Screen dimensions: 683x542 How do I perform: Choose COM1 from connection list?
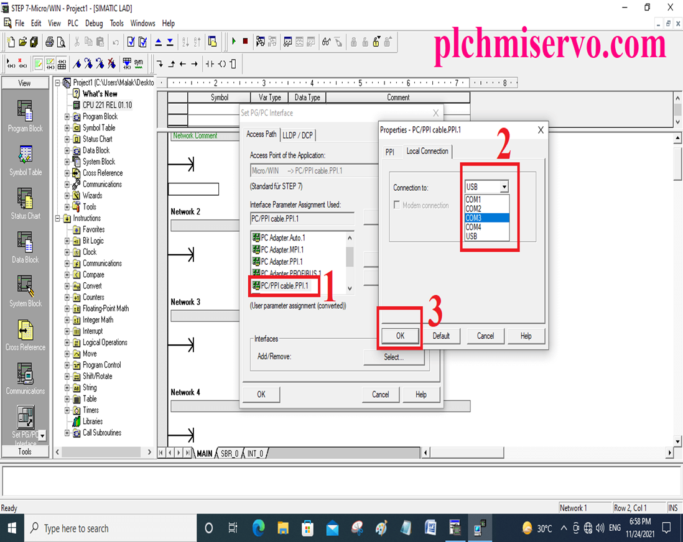coord(486,200)
